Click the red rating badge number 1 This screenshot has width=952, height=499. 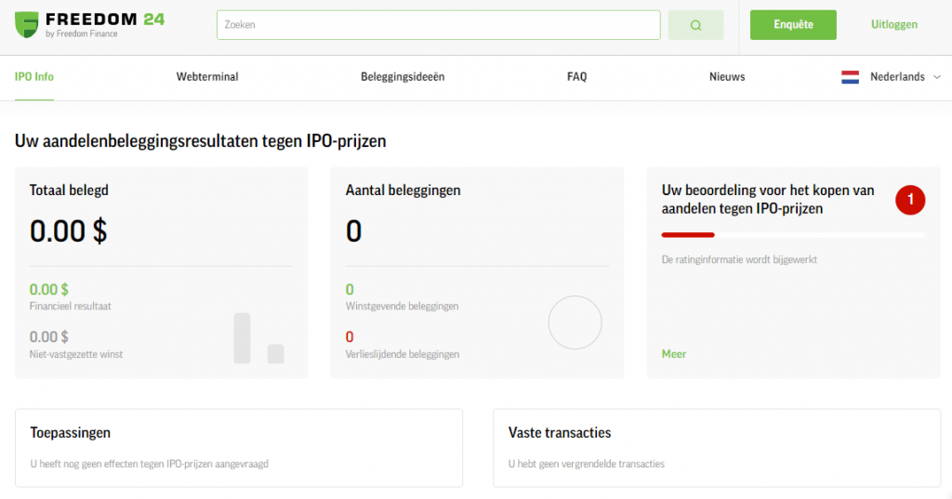[910, 199]
